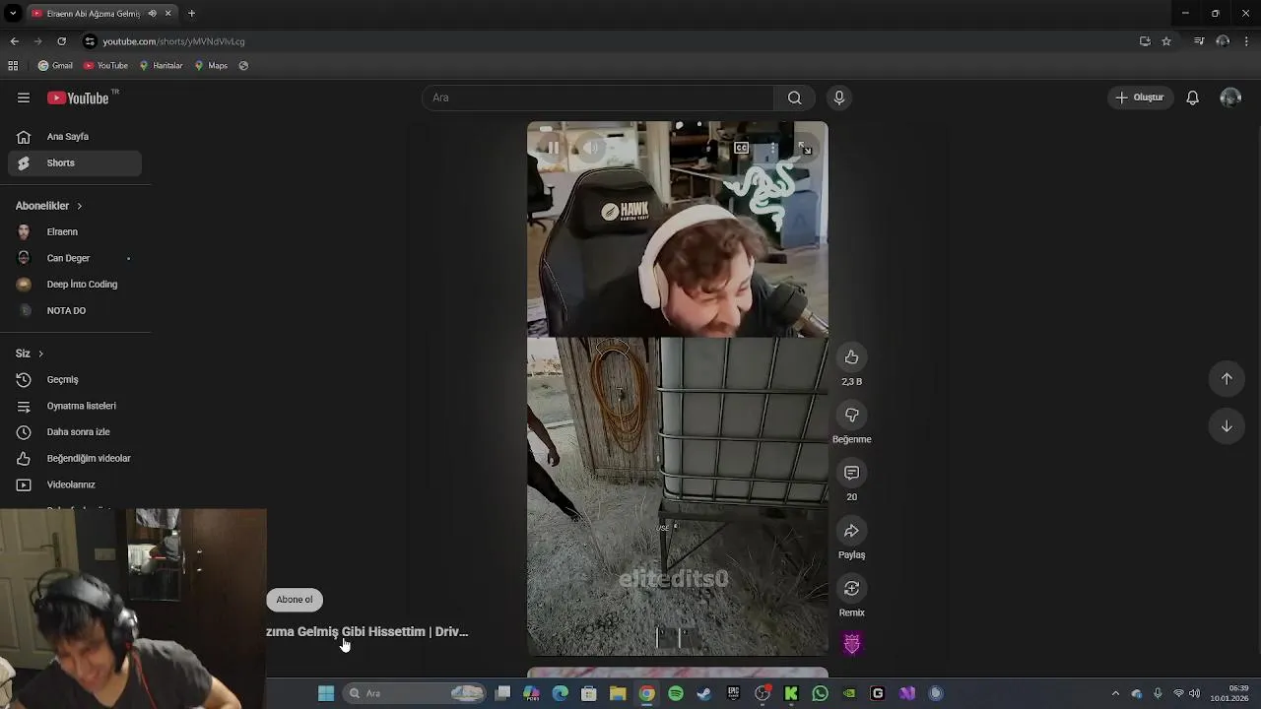
Task: Open a new Chrome tab
Action: coord(191,13)
